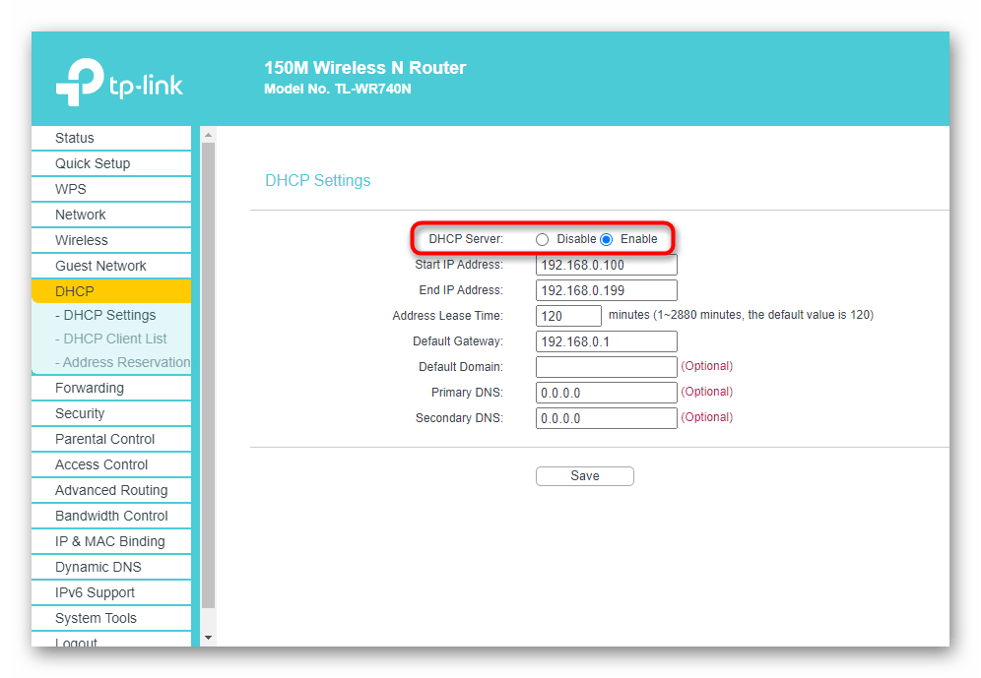Click the tp-link logo icon

point(80,82)
